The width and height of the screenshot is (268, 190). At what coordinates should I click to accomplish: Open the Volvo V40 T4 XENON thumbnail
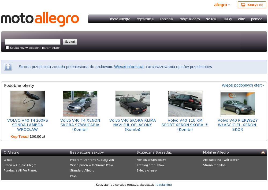(80, 103)
